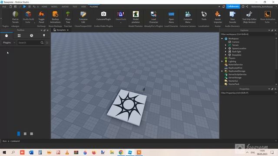Image resolution: width=278 pixels, height=156 pixels.
Task: Open Moon Animation Suite
Action: pos(268,17)
